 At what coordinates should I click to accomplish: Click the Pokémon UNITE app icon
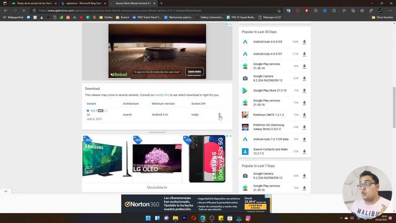pyautogui.click(x=245, y=115)
